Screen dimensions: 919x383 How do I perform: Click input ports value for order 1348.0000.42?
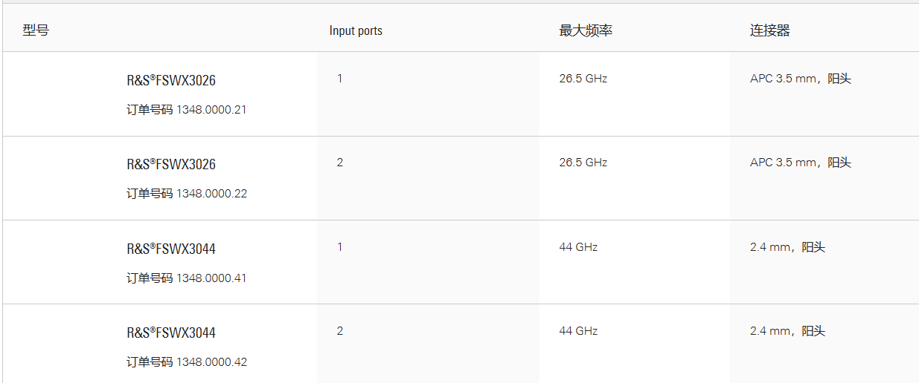[340, 331]
